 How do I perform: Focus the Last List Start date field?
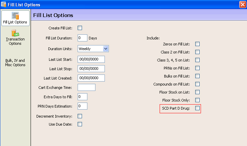(91, 59)
